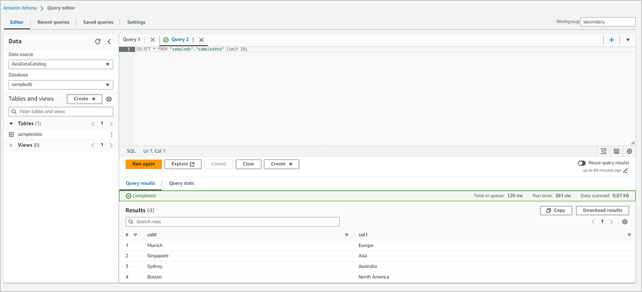Open the Settings tab

pyautogui.click(x=136, y=22)
